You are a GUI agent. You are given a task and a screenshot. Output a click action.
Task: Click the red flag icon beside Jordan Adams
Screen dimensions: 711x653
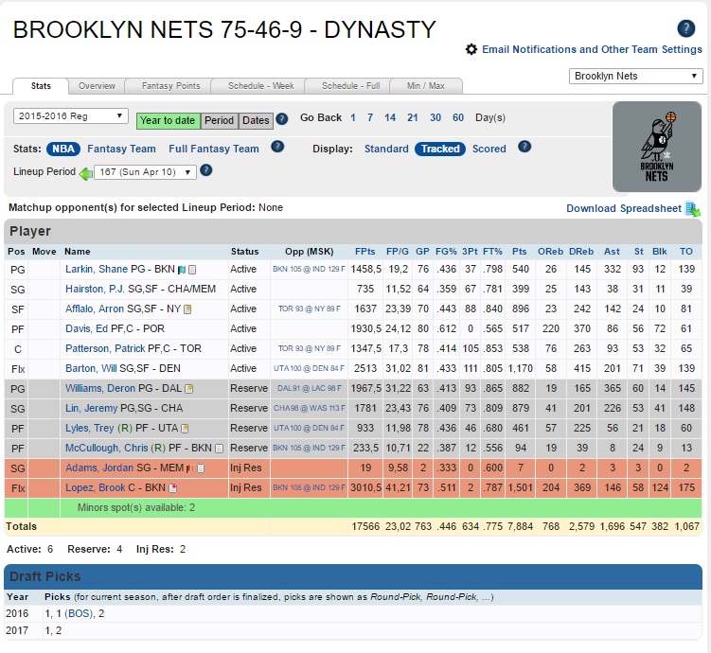pyautogui.click(x=189, y=468)
